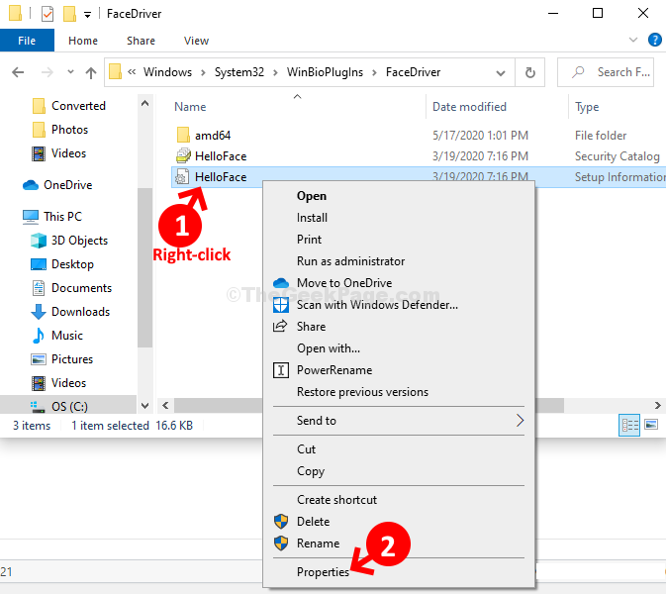The image size is (666, 594).
Task: Click the horizontal scrollbar right arrow
Action: pyautogui.click(x=657, y=406)
